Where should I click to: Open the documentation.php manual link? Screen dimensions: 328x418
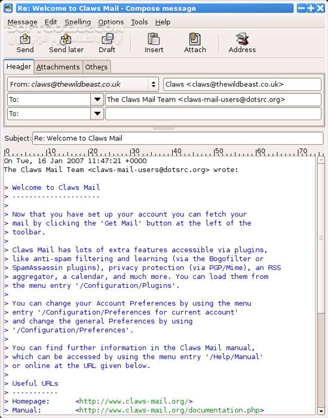click(170, 410)
